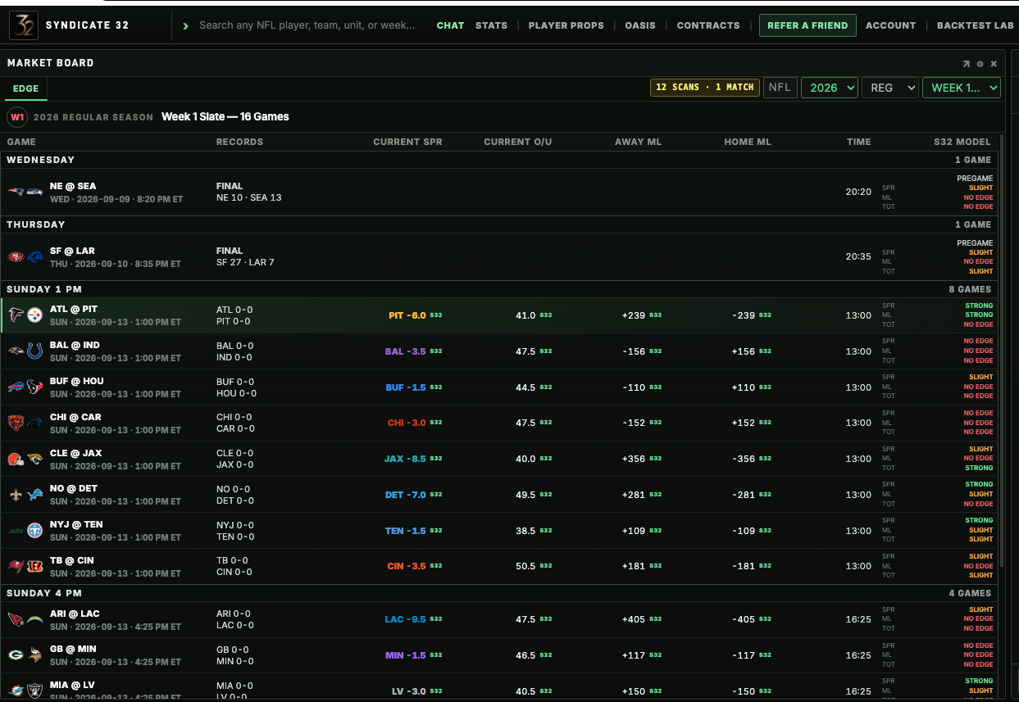Click the Cardinals logo in ARI @ LAC row
This screenshot has height=702, width=1019.
point(16,619)
